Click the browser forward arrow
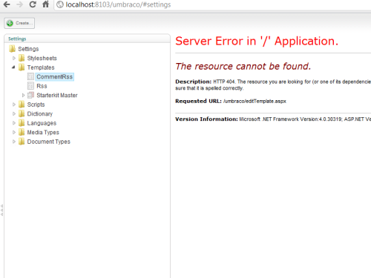 [19, 4]
